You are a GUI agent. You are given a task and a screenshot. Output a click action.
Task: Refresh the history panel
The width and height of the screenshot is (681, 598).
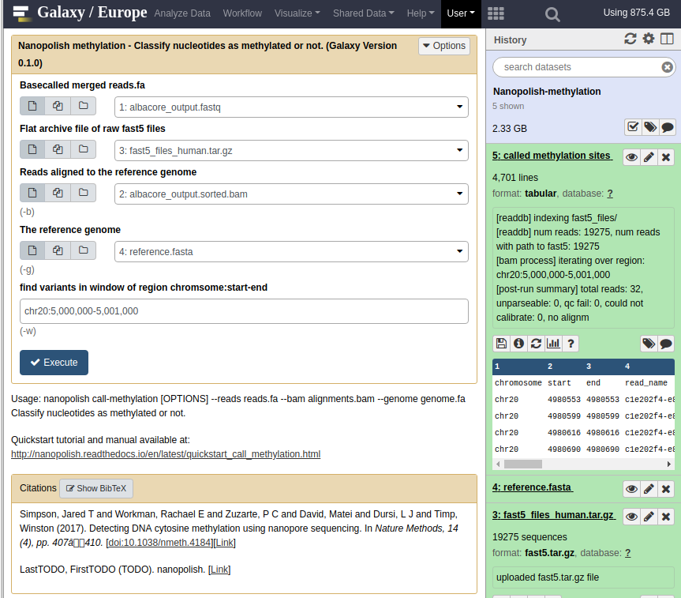[x=630, y=39]
